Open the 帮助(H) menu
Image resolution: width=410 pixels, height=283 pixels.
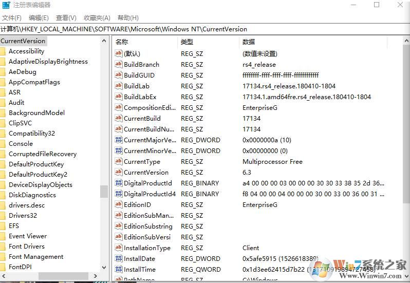coord(128,18)
